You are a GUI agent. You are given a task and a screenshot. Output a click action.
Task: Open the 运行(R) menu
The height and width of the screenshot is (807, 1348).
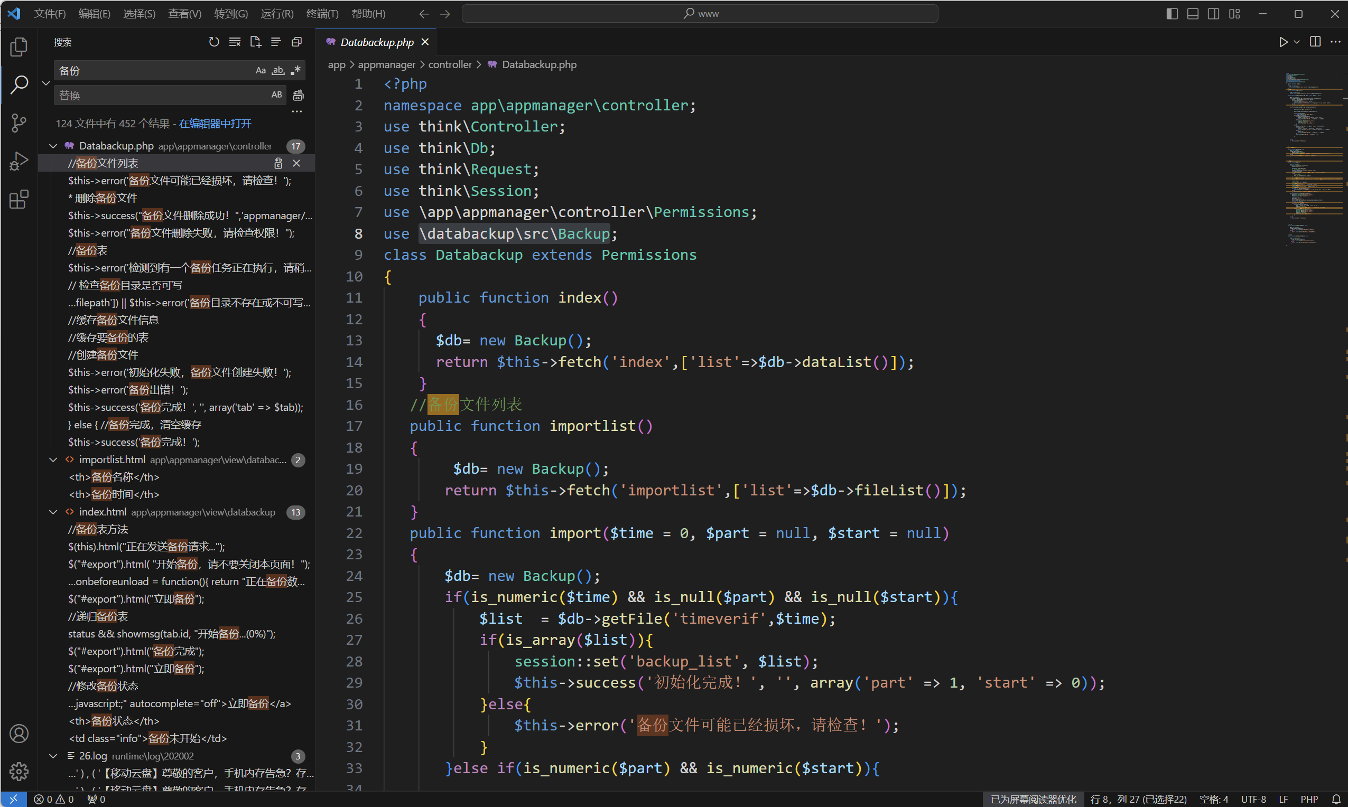pyautogui.click(x=277, y=14)
